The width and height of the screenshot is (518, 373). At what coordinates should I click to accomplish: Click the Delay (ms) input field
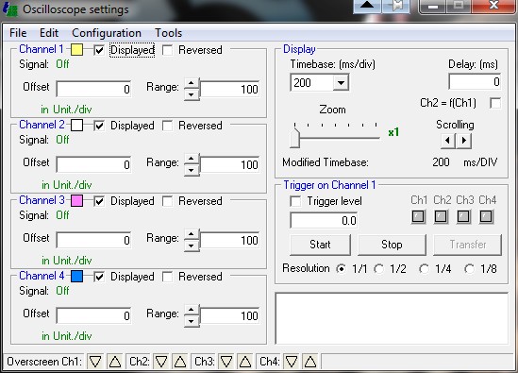coord(475,82)
